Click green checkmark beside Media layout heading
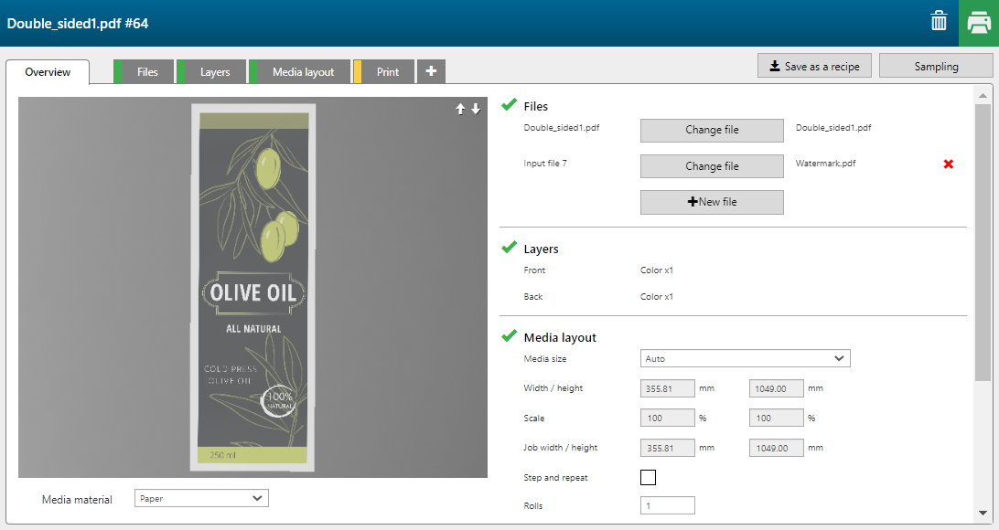 [510, 336]
